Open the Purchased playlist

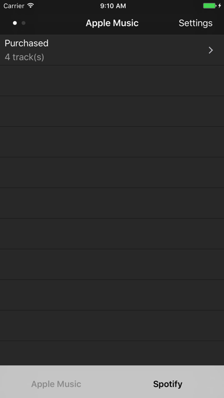(x=112, y=50)
